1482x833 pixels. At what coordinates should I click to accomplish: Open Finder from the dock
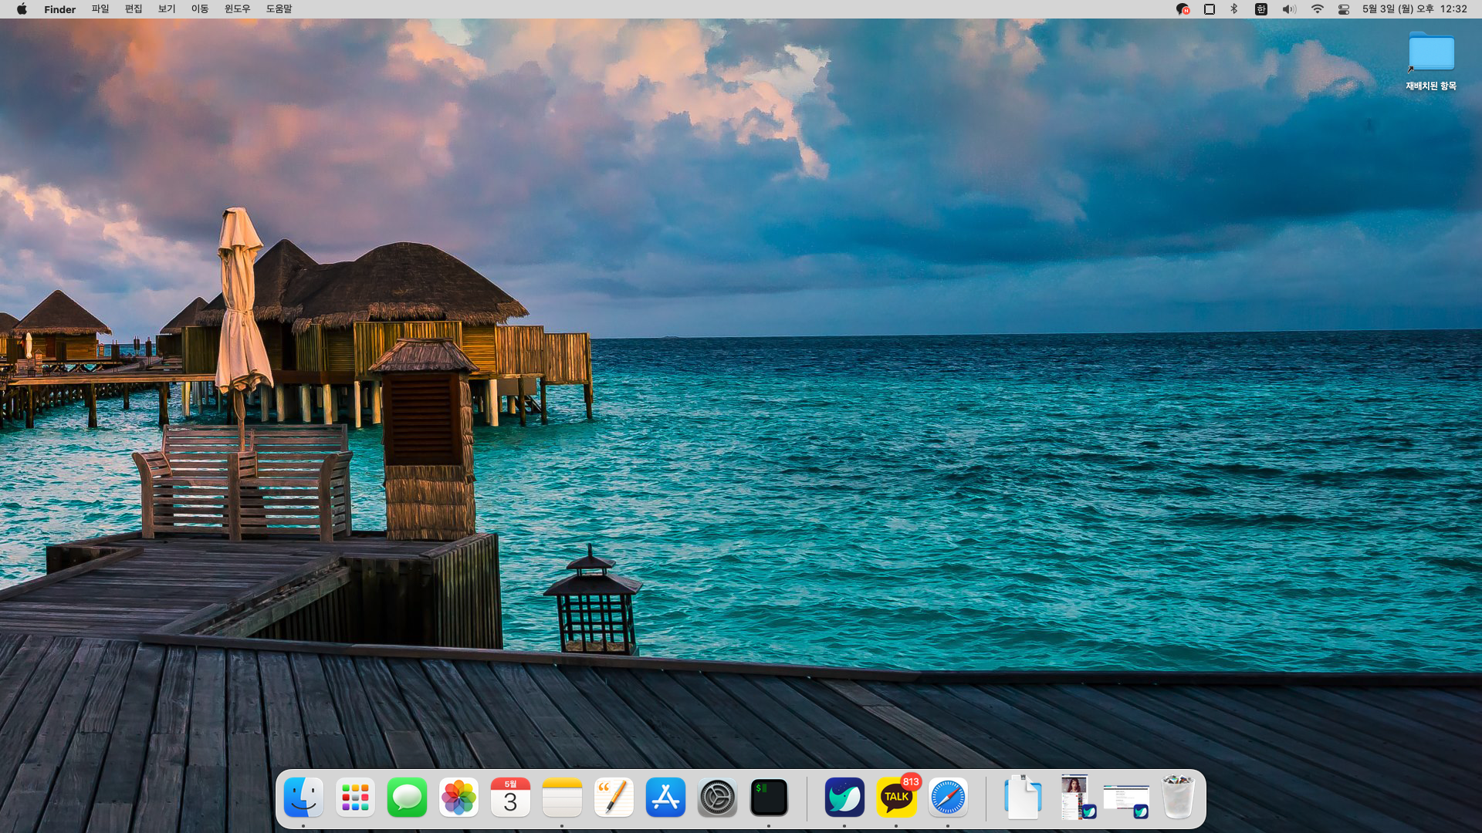(303, 798)
